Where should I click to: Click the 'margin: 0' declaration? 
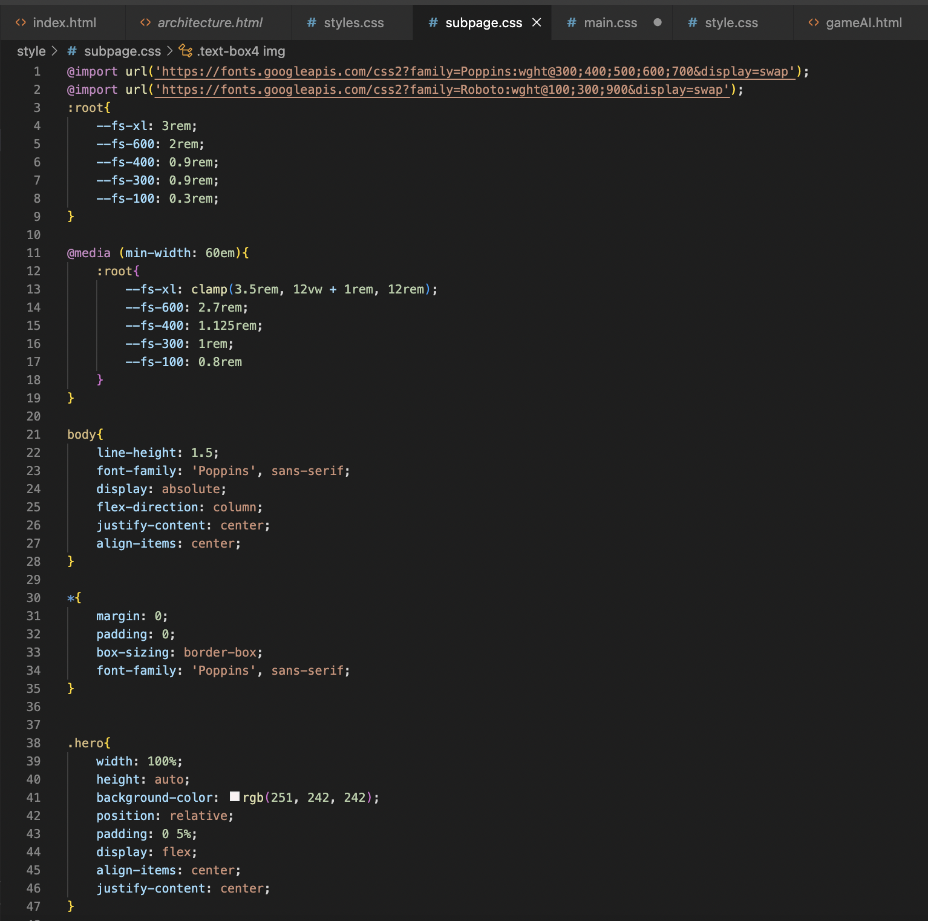[132, 616]
